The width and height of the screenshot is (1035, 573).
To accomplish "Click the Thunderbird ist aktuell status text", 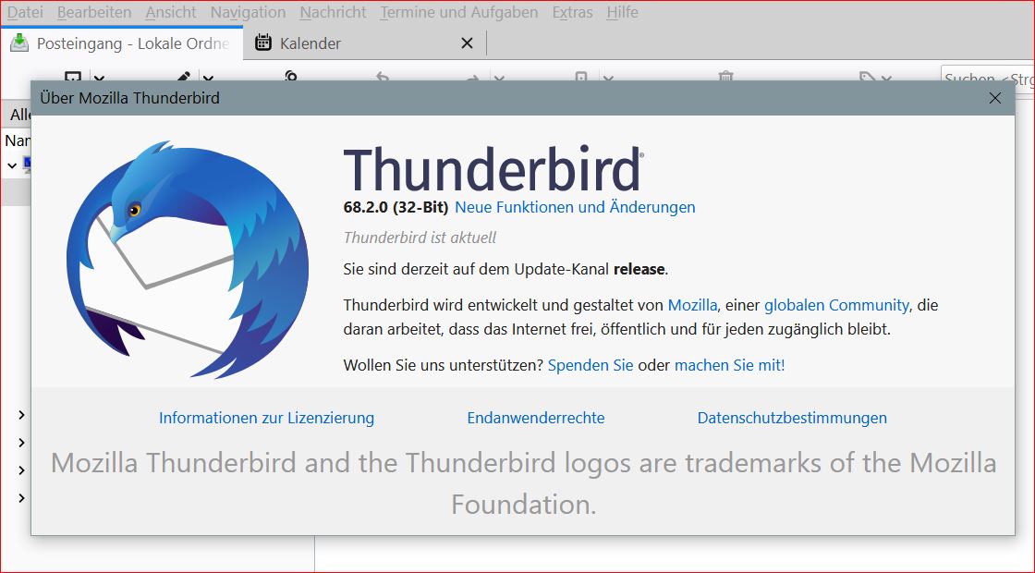I will (420, 238).
